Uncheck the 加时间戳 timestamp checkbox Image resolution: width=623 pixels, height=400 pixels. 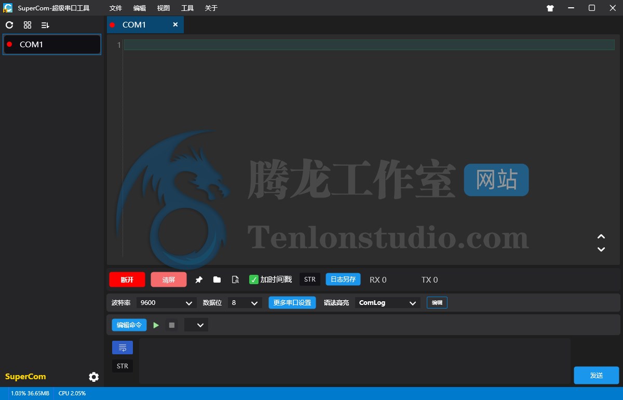(x=254, y=279)
